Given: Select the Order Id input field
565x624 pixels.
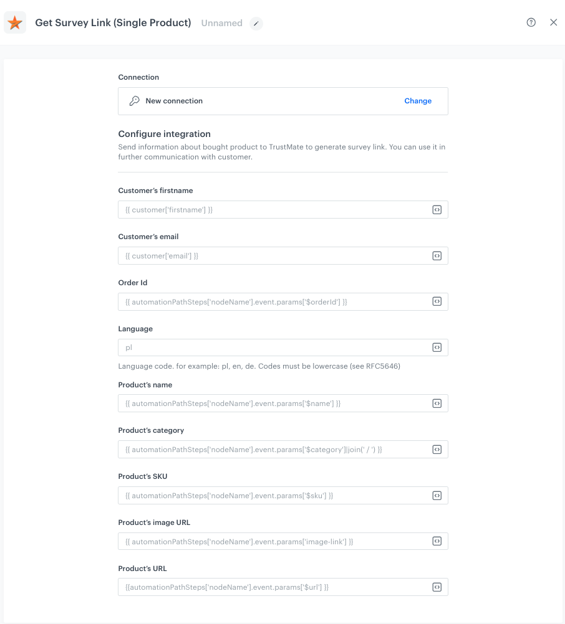Looking at the screenshot, I should pos(268,301).
